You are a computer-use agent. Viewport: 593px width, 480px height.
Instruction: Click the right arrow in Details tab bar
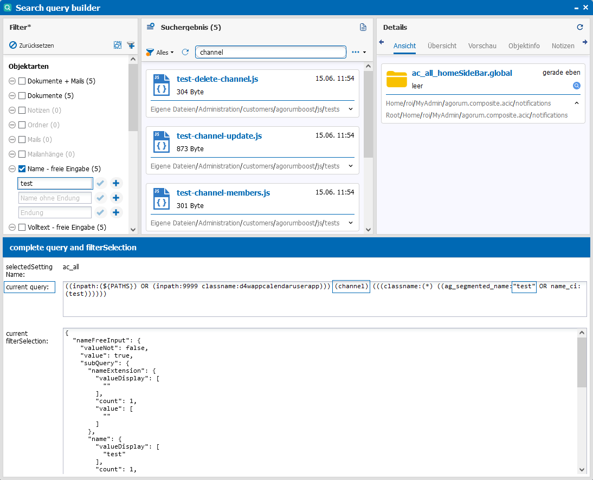[585, 42]
